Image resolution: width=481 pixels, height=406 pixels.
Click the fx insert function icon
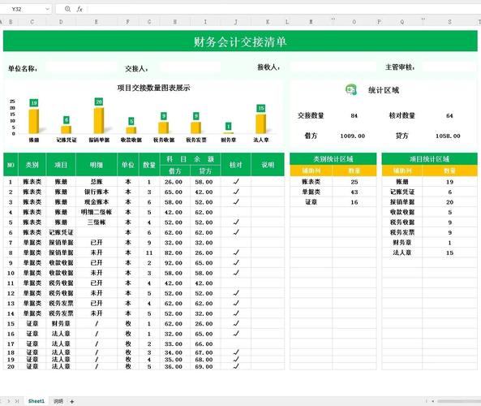(79, 9)
